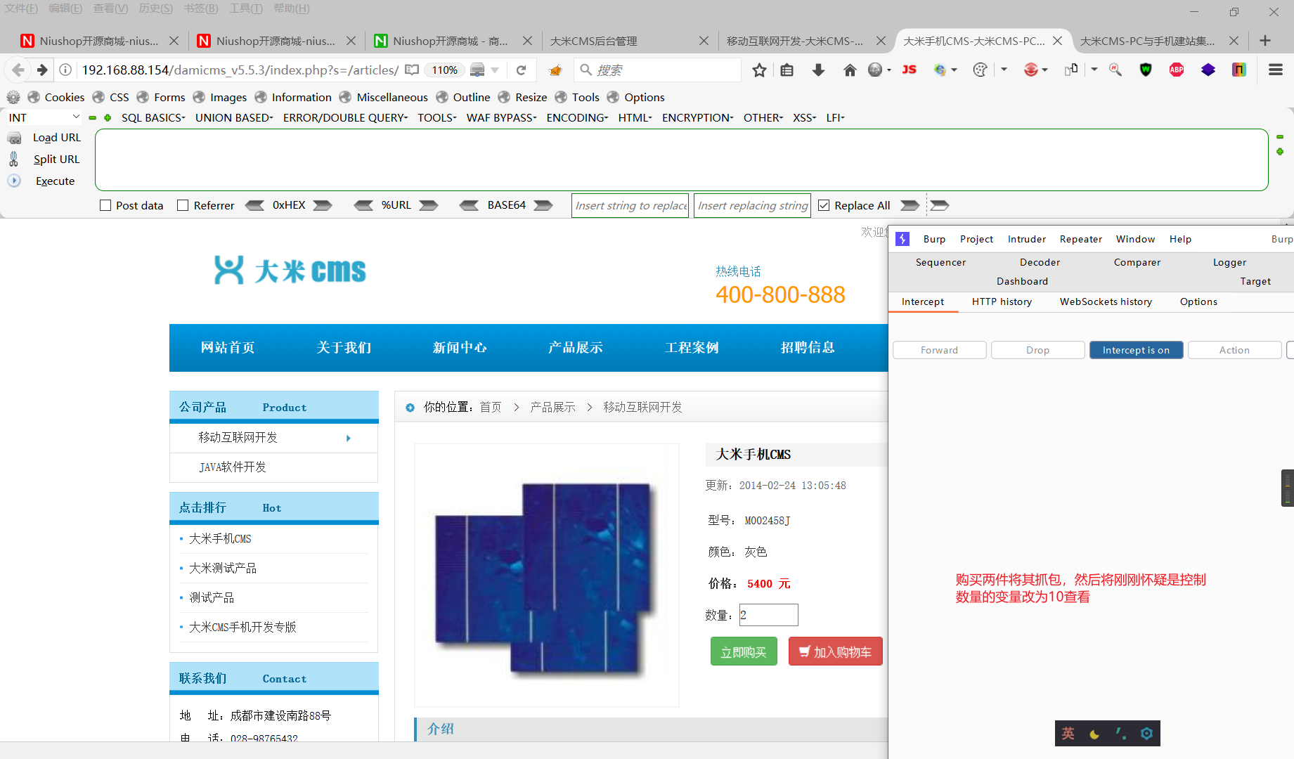Check the Referrer checkbox in HackBar

pos(183,205)
